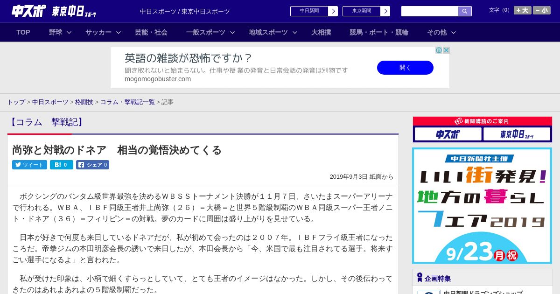This screenshot has width=560, height=294.
Task: Go to 中日スポーツ breadcrumb link
Action: coord(50,102)
